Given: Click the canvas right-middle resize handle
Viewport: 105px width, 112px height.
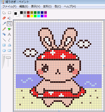Looking at the screenshot, I should click(x=104, y=66).
